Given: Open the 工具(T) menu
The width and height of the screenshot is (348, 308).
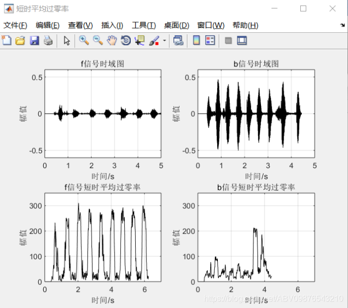Looking at the screenshot, I should (x=144, y=26).
